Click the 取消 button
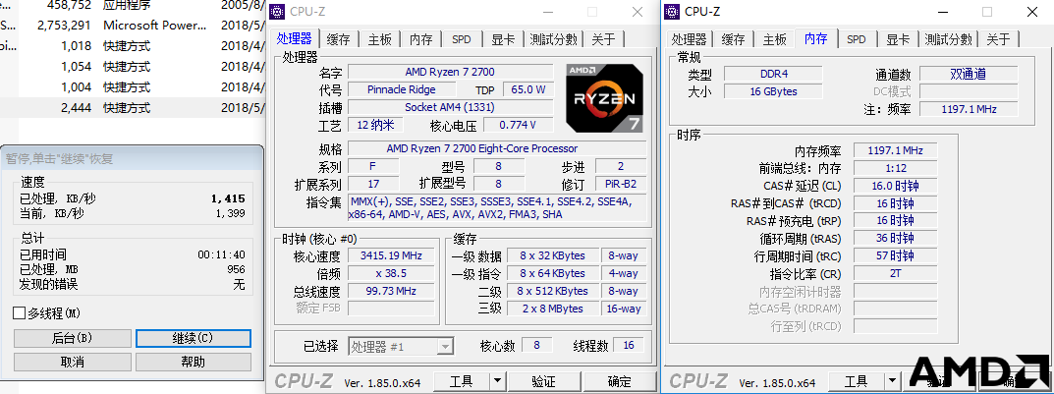 click(x=72, y=362)
